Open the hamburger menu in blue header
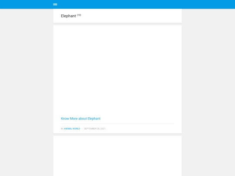This screenshot has width=235, height=176. click(x=55, y=4)
